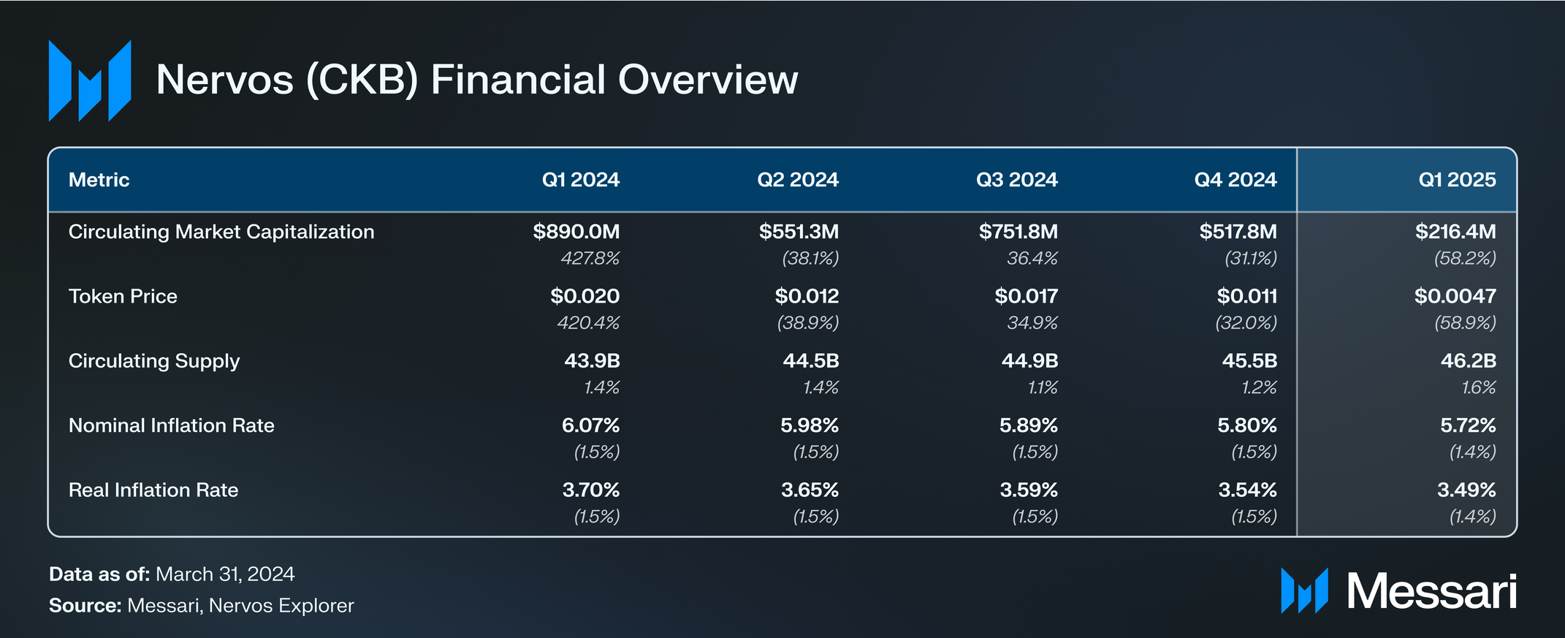
Task: Click the 3.65% real inflation value
Action: 810,490
